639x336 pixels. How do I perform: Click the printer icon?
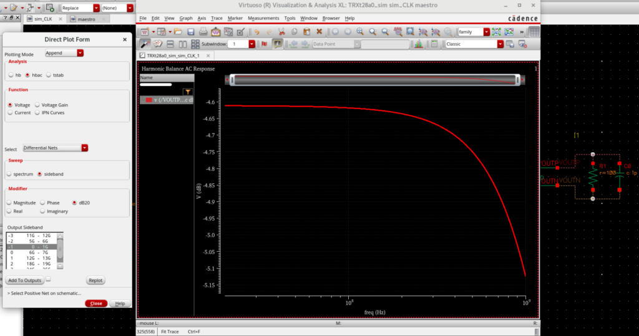[203, 32]
